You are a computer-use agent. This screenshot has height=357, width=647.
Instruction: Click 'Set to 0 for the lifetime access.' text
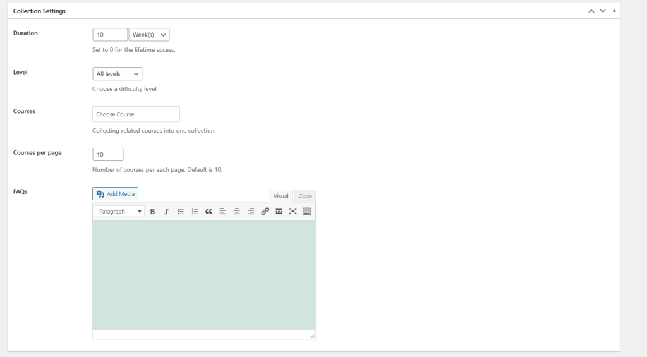pos(134,49)
